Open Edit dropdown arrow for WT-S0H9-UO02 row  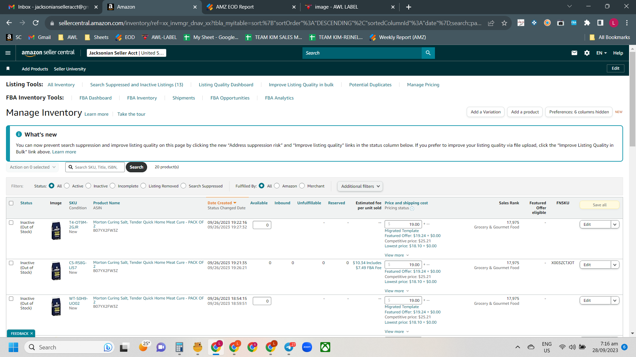click(x=615, y=300)
